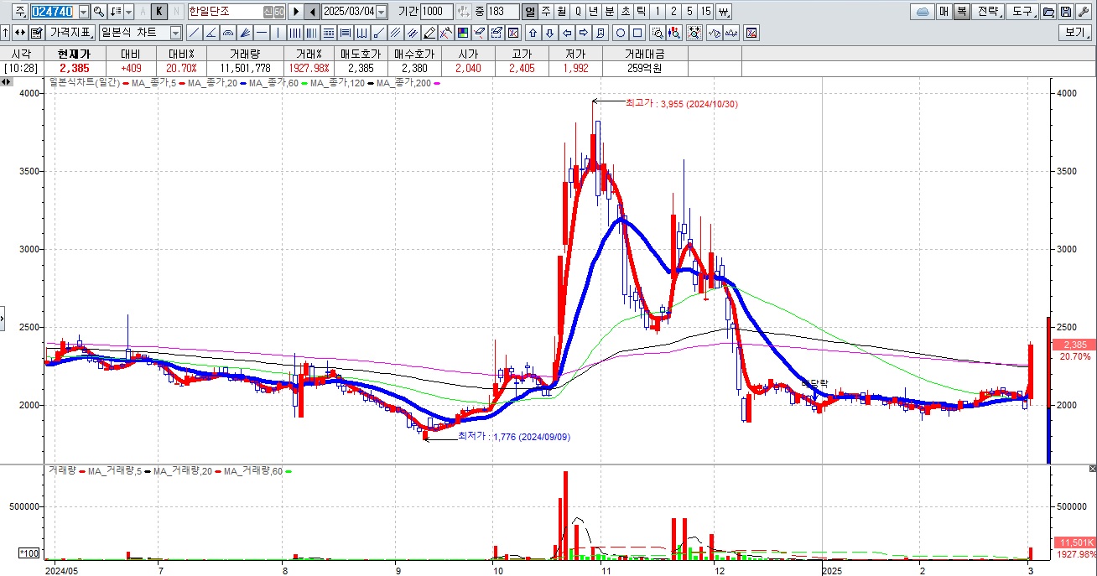Screen dimensions: 1097x576
Task: Select the angle line drawing tool
Action: pyautogui.click(x=211, y=33)
